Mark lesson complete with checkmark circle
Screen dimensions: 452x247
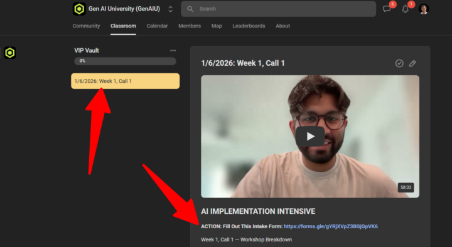point(399,63)
